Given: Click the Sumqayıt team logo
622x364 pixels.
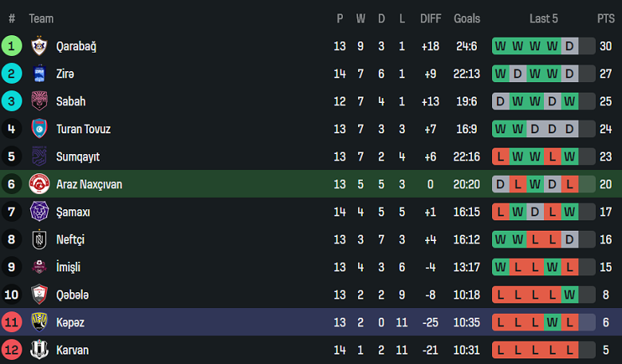Looking at the screenshot, I should pyautogui.click(x=39, y=156).
